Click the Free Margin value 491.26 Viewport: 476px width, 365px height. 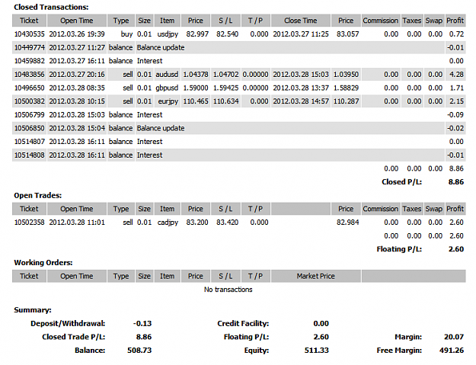click(x=452, y=350)
